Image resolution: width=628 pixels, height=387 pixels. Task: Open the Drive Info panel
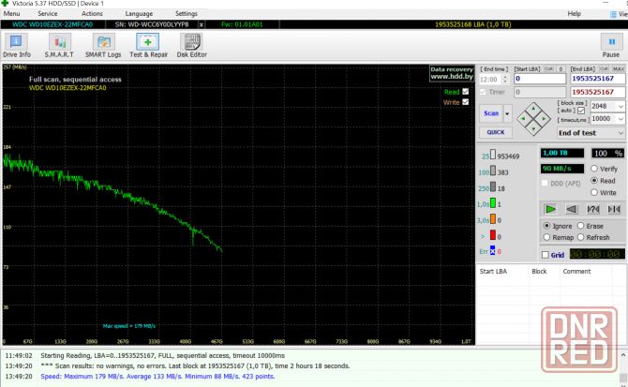(17, 46)
